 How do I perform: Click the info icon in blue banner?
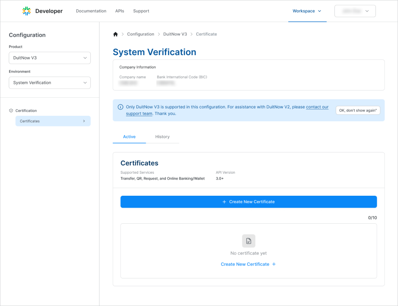[x=120, y=107]
